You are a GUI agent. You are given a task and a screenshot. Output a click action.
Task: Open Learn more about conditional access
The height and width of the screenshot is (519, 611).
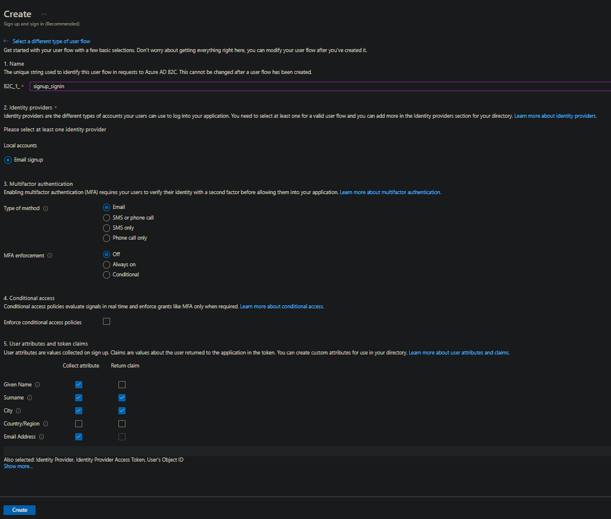pyautogui.click(x=282, y=306)
